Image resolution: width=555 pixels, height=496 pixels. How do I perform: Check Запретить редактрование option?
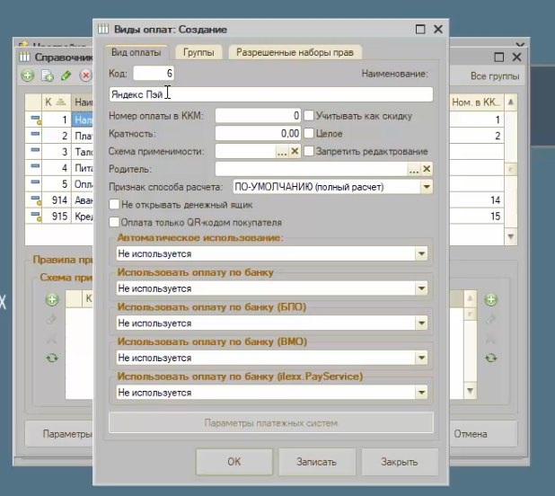(x=309, y=151)
